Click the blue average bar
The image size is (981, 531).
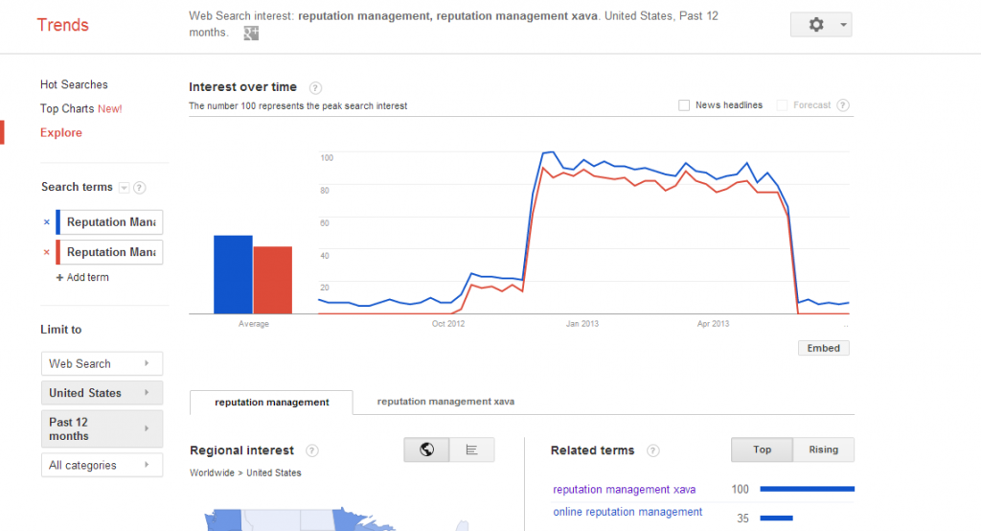pyautogui.click(x=233, y=274)
